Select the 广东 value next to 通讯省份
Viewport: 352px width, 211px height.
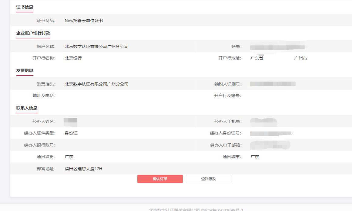pos(69,157)
